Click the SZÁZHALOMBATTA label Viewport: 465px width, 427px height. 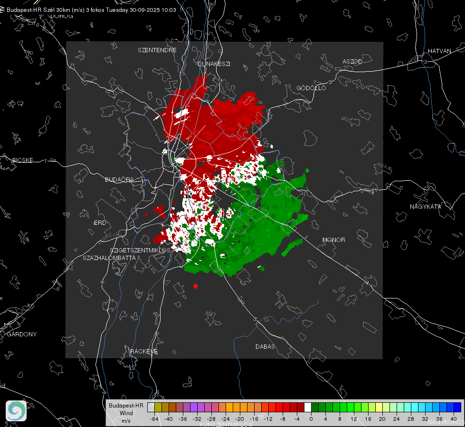tap(109, 258)
